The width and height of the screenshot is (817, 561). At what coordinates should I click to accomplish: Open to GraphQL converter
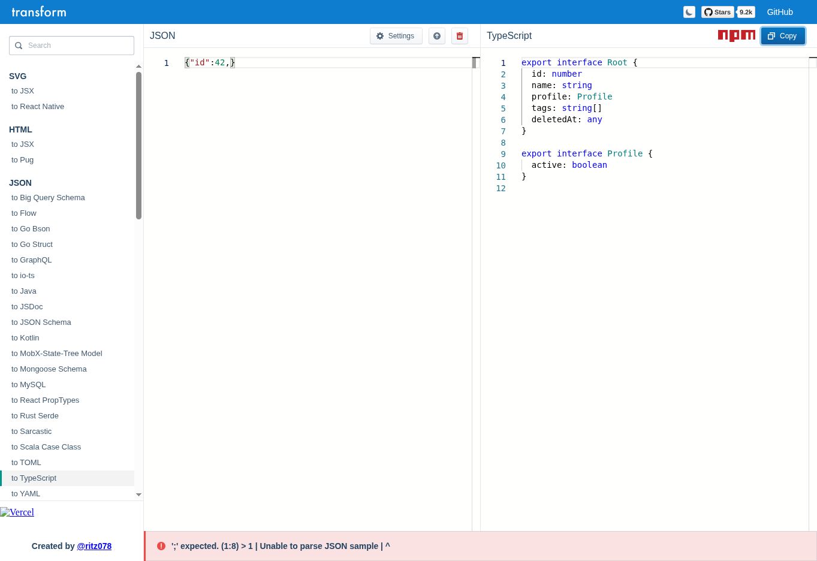tap(32, 260)
